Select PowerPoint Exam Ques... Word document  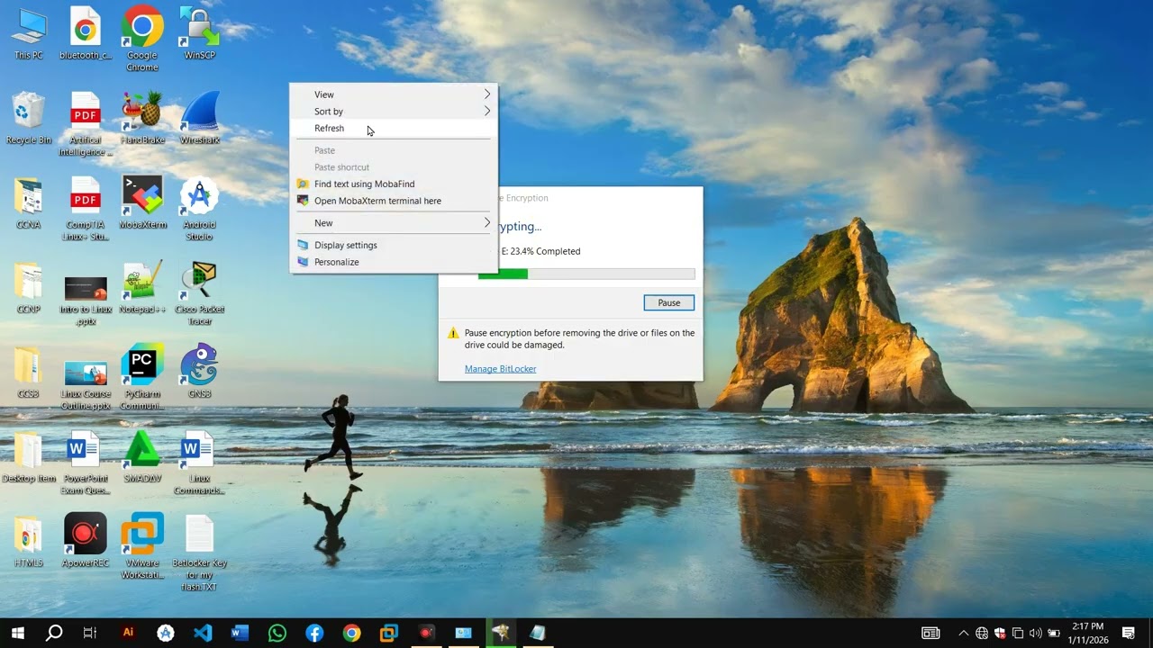pyautogui.click(x=86, y=463)
